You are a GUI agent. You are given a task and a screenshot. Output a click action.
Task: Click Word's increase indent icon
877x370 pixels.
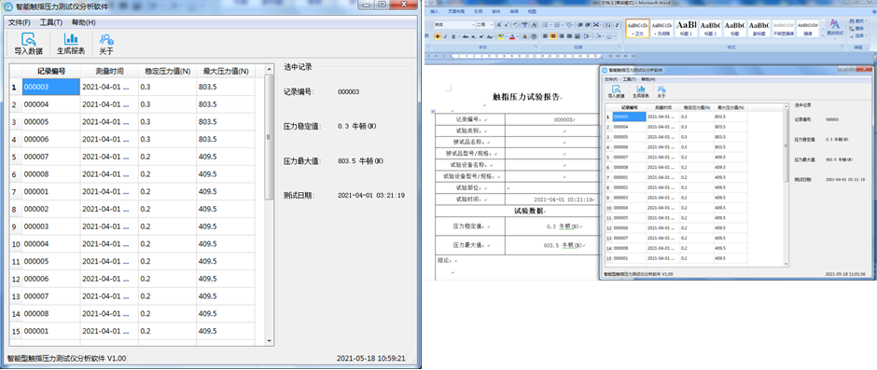587,24
